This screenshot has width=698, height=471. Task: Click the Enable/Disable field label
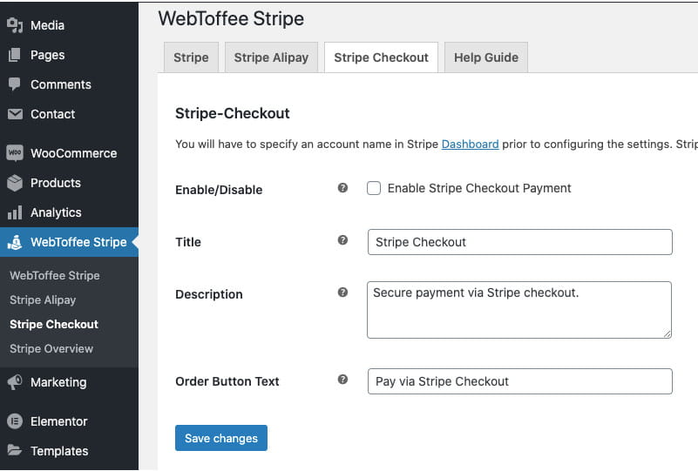[219, 190]
